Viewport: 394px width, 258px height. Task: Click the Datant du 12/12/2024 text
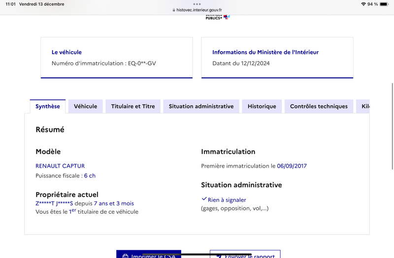pyautogui.click(x=241, y=63)
